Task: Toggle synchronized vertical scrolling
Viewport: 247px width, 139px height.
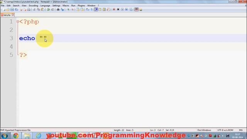Action: click(78, 10)
